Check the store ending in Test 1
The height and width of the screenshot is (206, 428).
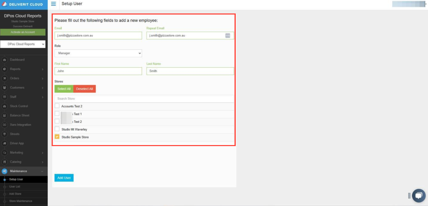[57, 114]
